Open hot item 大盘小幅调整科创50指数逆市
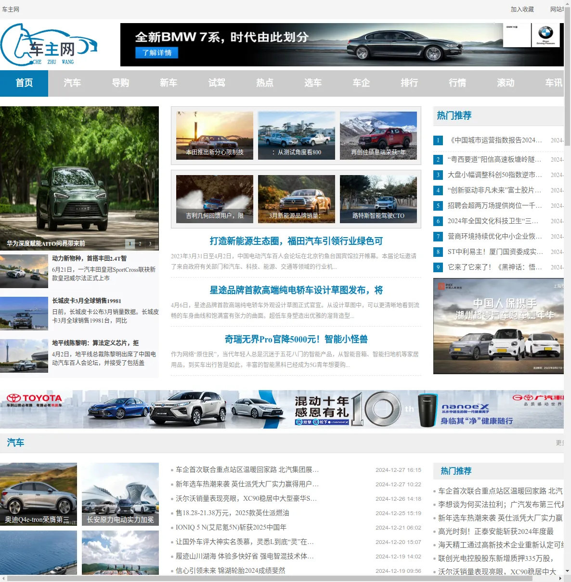571x582 pixels. tap(494, 175)
